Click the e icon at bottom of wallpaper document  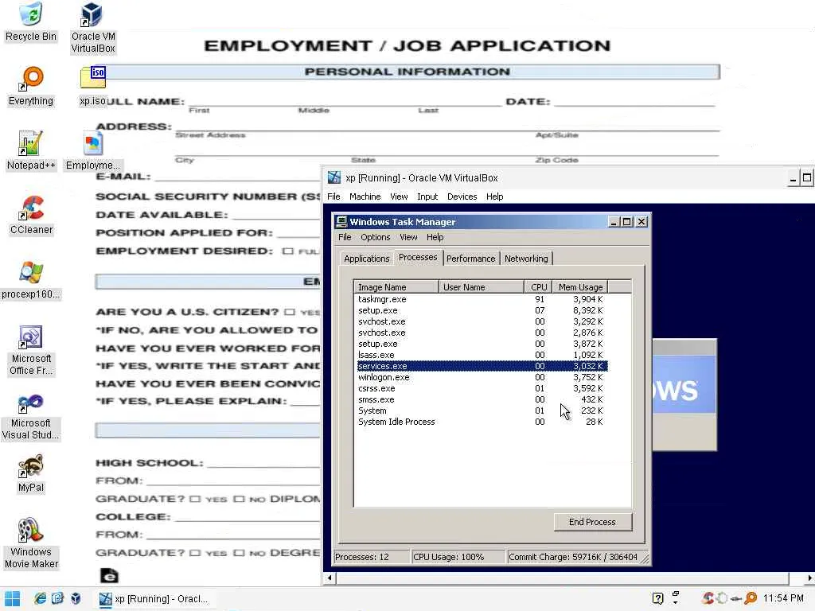(109, 576)
